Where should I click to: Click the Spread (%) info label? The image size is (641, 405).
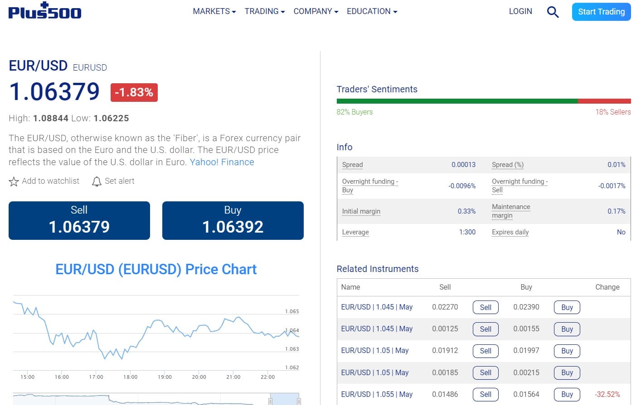click(x=508, y=165)
